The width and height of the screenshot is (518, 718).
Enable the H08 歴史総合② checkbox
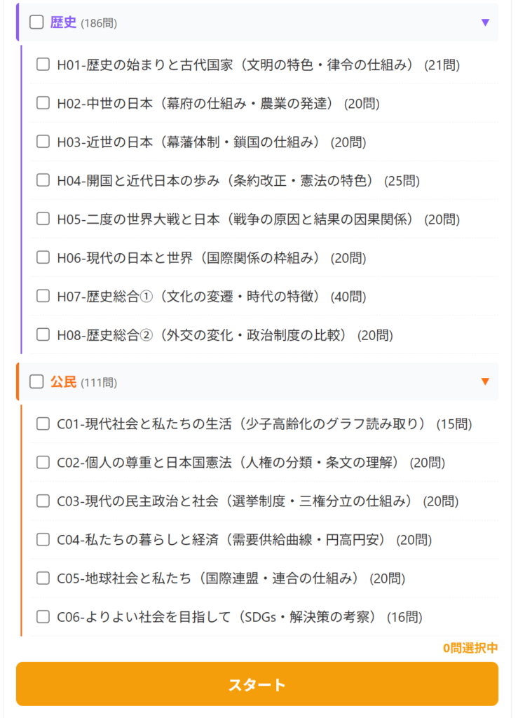click(43, 334)
